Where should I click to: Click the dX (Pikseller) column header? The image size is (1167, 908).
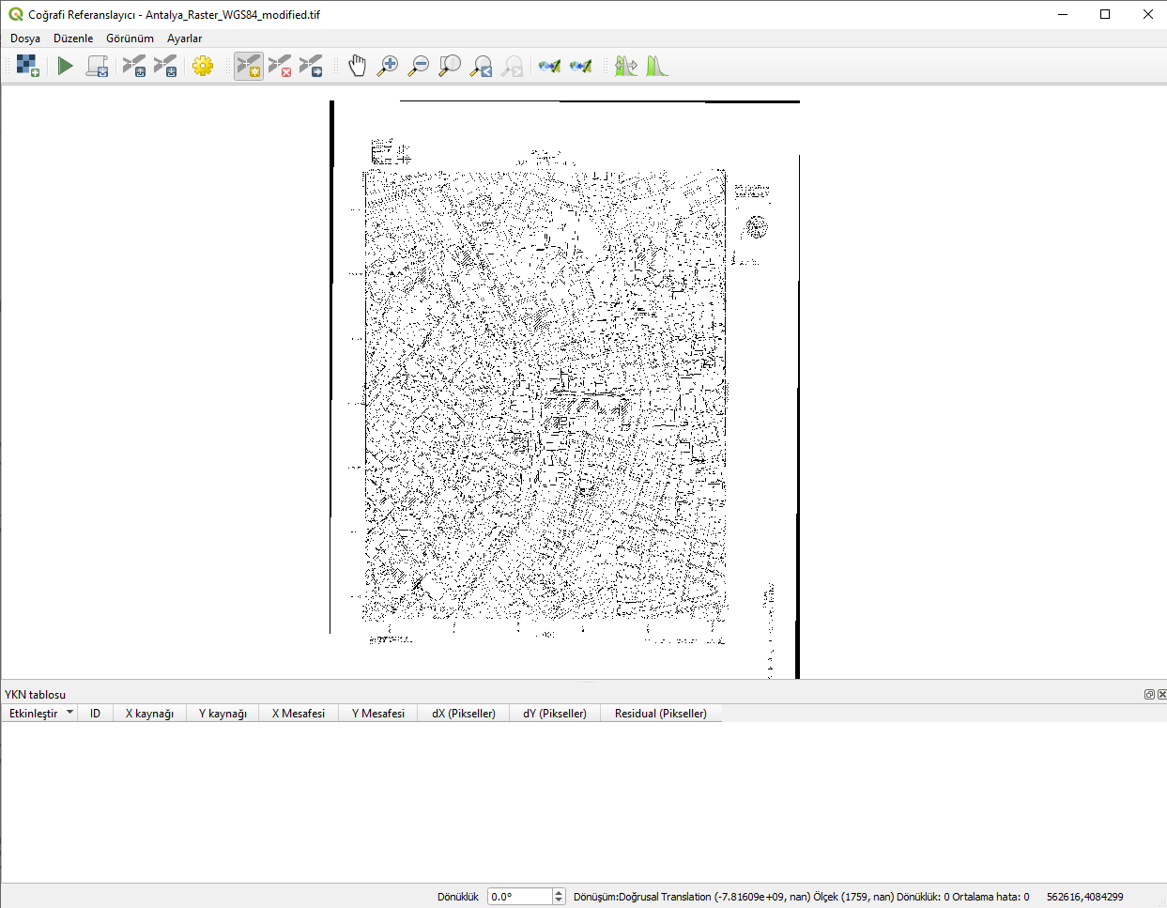tap(464, 714)
